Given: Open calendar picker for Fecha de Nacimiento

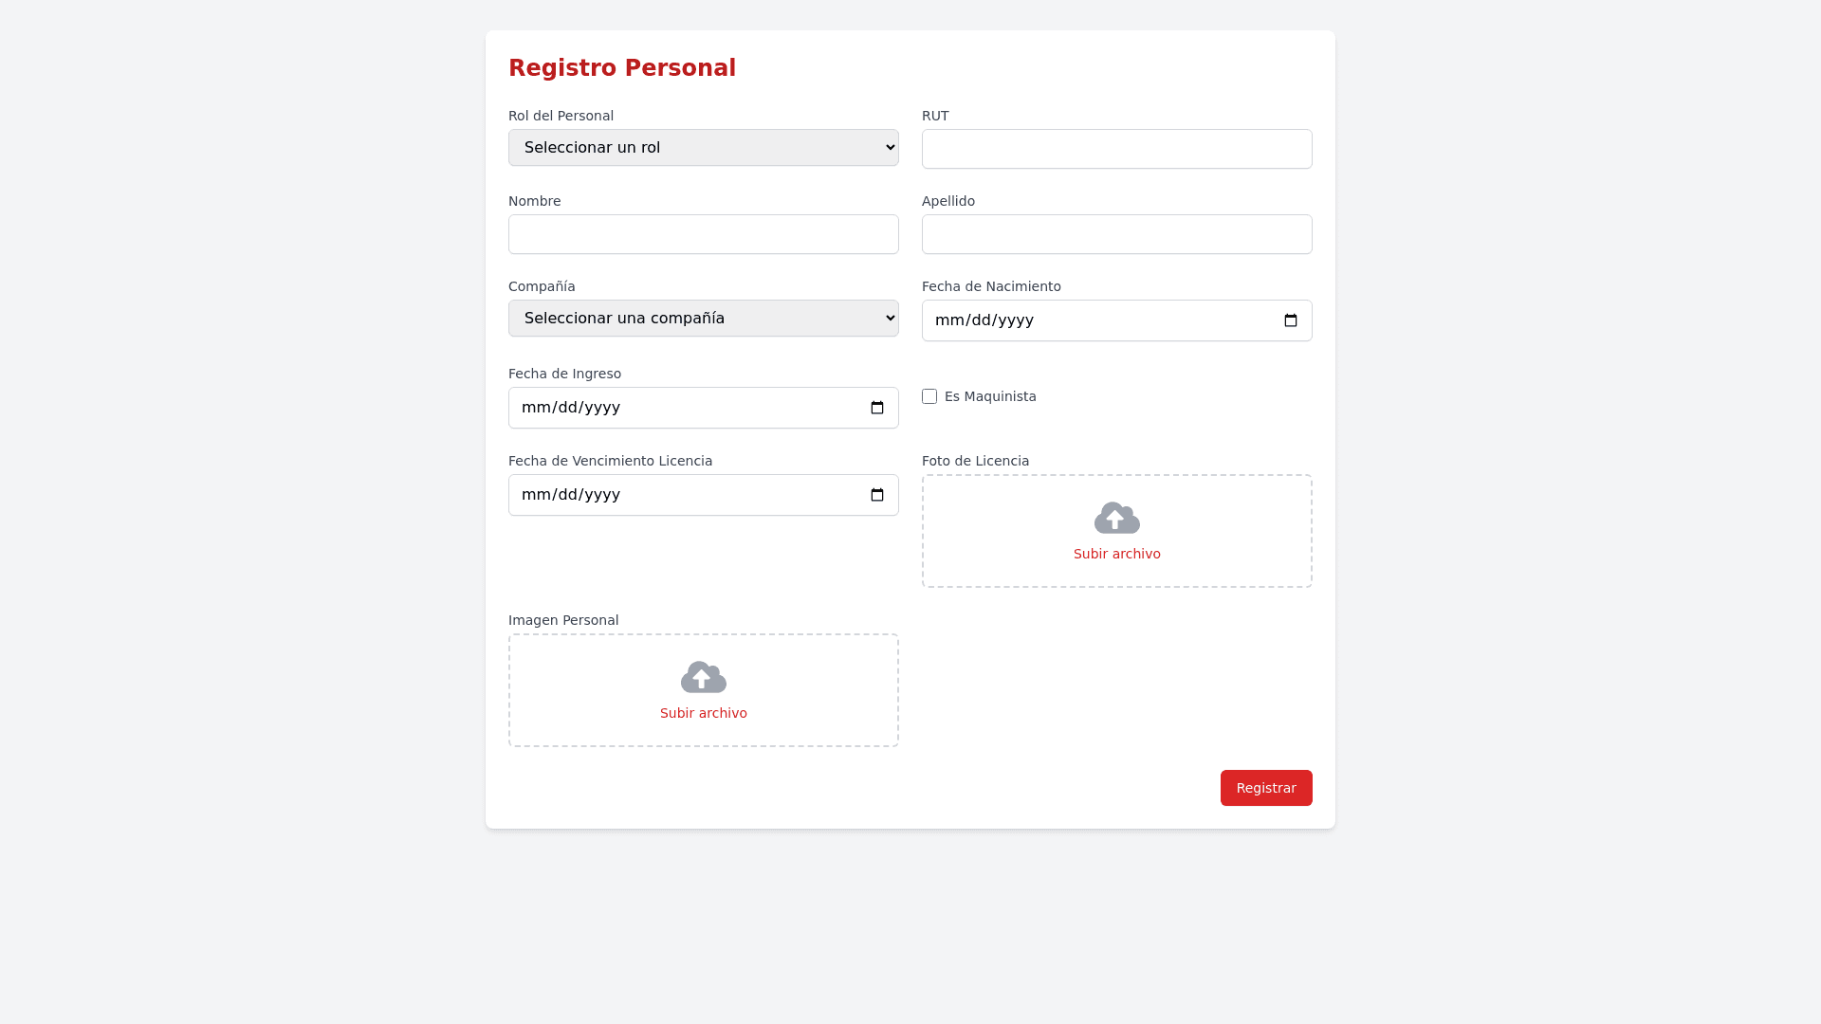Looking at the screenshot, I should tap(1290, 320).
